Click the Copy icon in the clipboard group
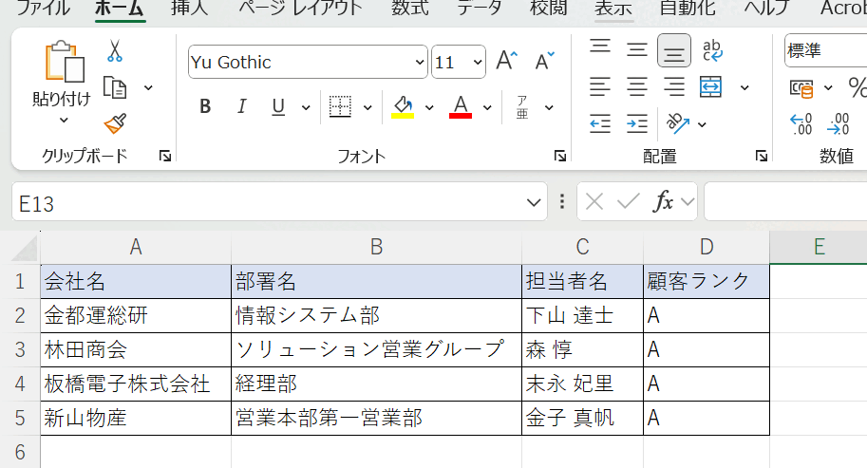The height and width of the screenshot is (468, 867). click(115, 87)
